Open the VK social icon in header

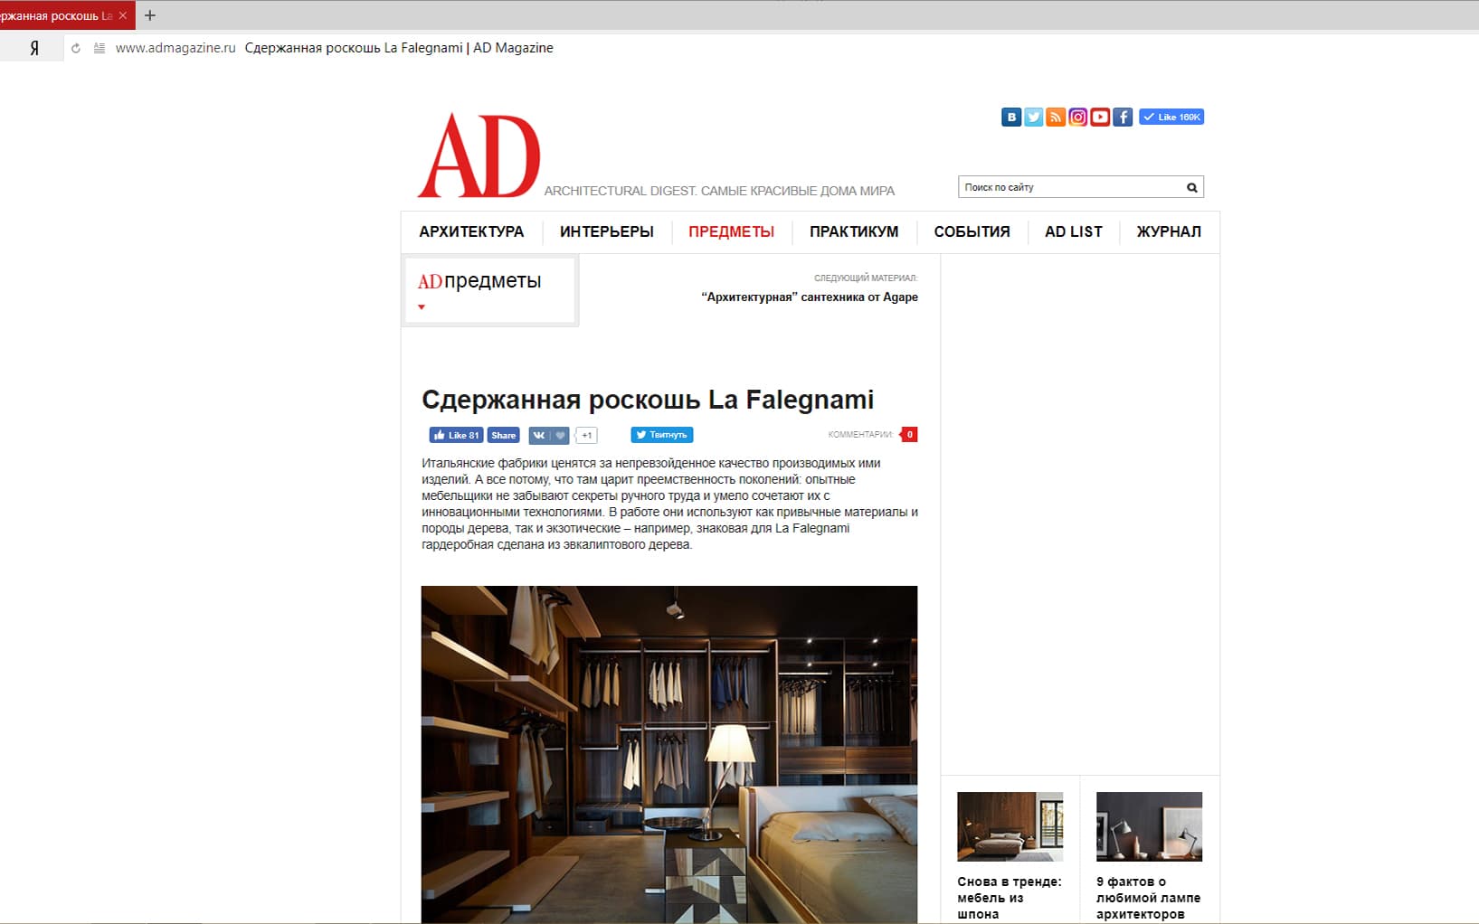coord(1011,118)
